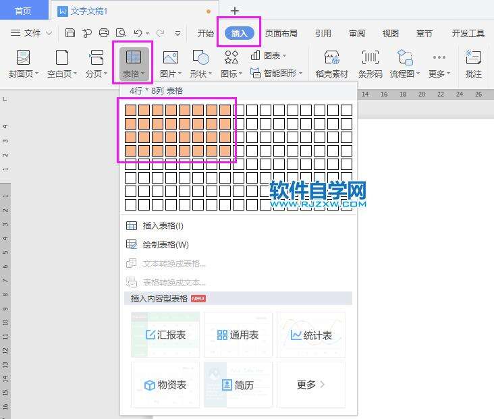The width and height of the screenshot is (494, 419).
Task: Insert a Cover Page (封面页)
Action: pos(23,64)
